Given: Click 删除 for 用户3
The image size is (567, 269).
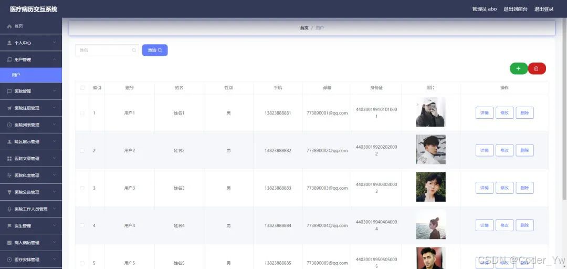Looking at the screenshot, I should [x=524, y=188].
